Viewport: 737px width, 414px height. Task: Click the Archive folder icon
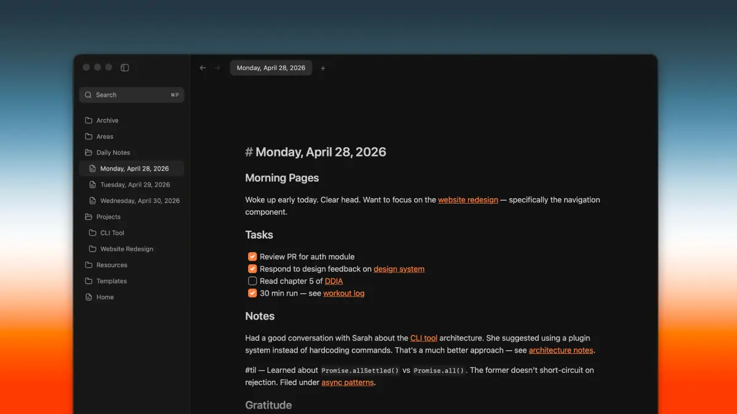88,120
